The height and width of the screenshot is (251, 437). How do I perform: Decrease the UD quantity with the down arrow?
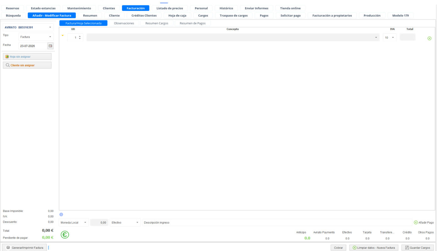[x=80, y=39]
